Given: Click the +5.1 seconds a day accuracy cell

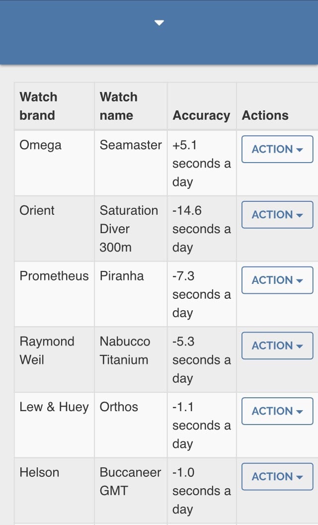Looking at the screenshot, I should point(201,163).
